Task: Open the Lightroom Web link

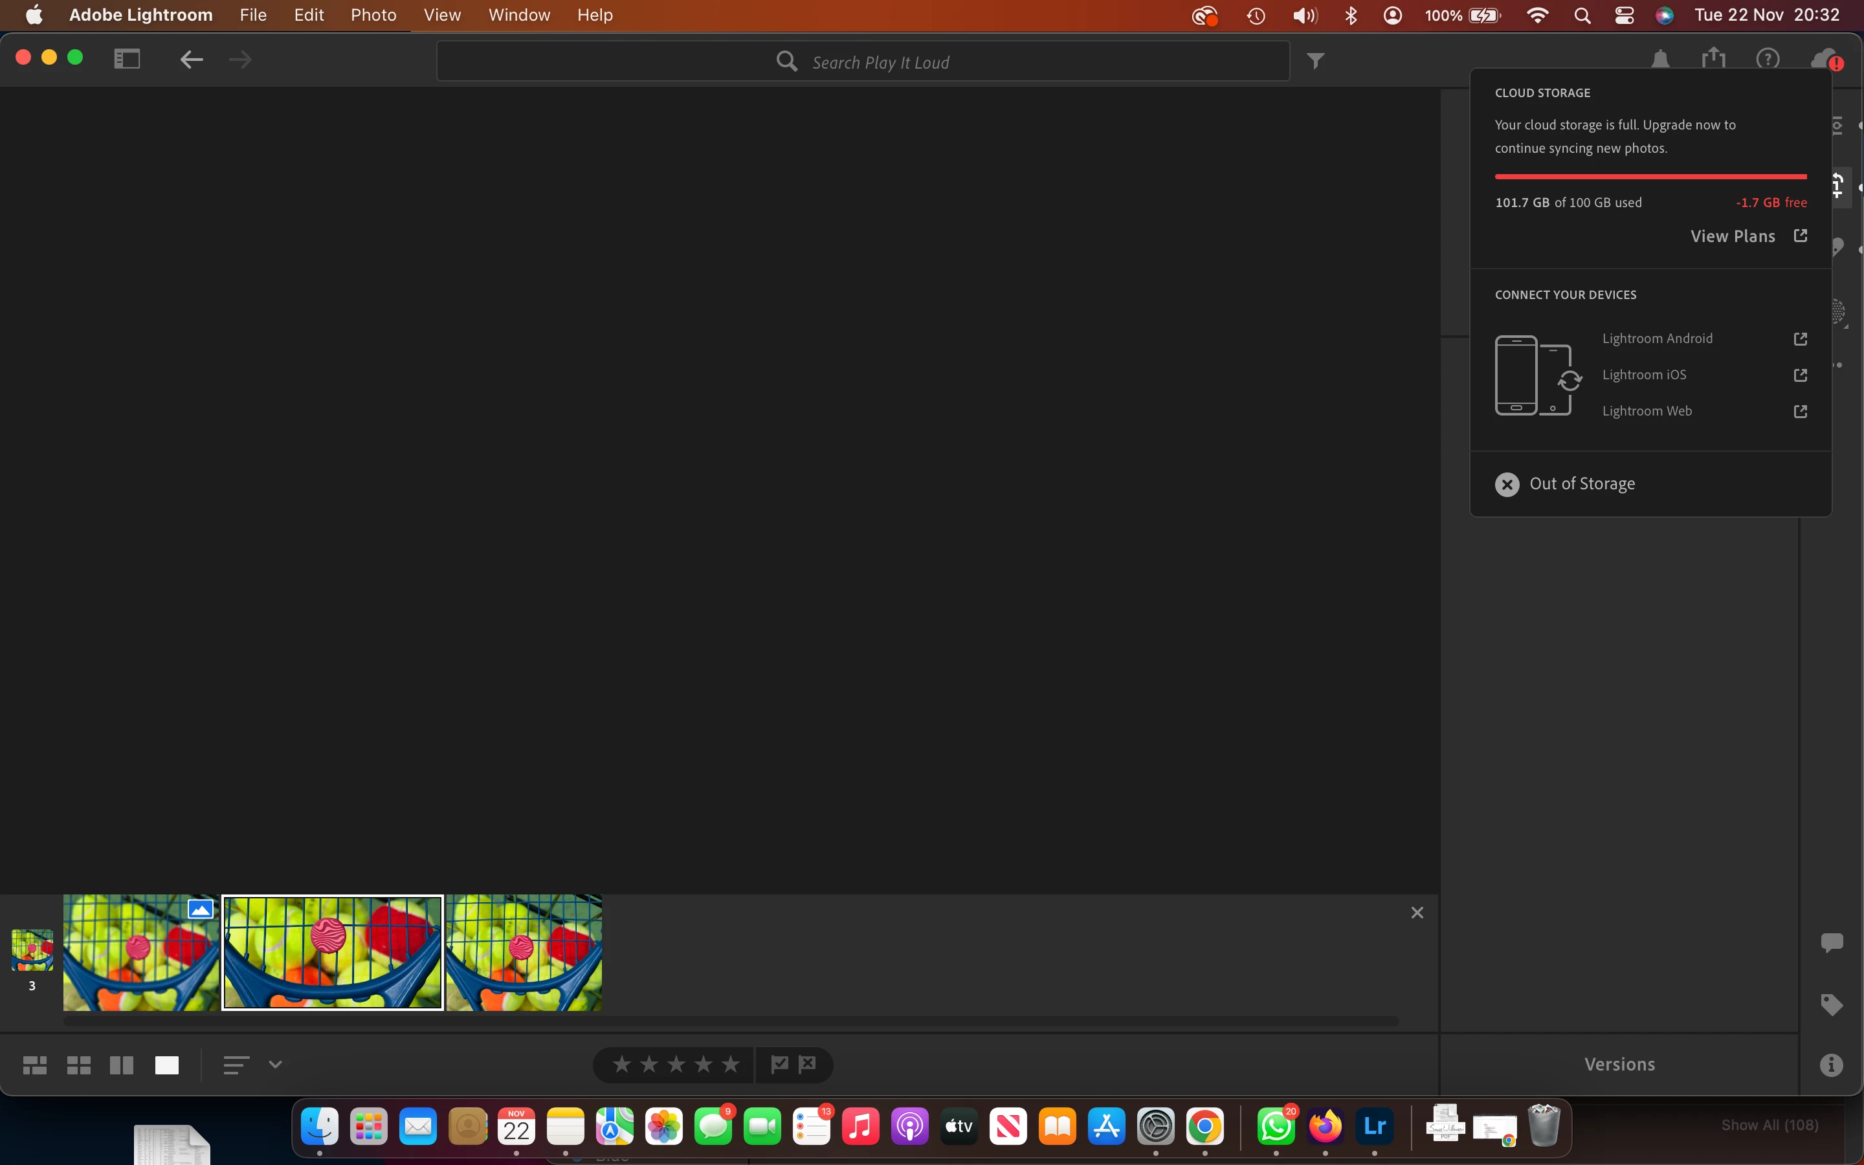Action: tap(1647, 411)
